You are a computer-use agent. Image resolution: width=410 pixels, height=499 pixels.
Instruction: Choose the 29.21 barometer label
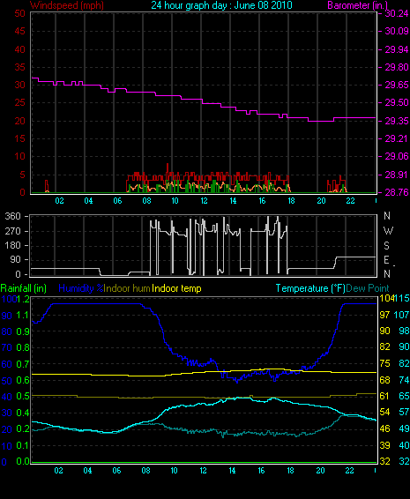(397, 138)
